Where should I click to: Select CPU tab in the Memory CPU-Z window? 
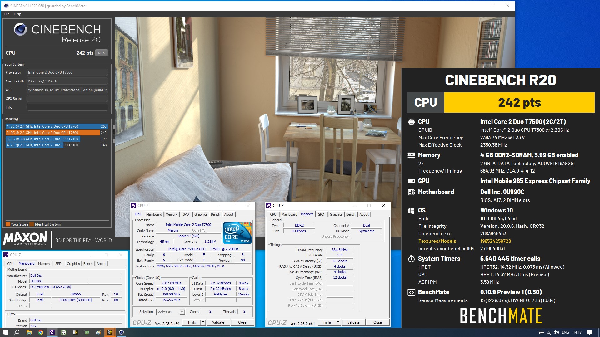tap(273, 214)
